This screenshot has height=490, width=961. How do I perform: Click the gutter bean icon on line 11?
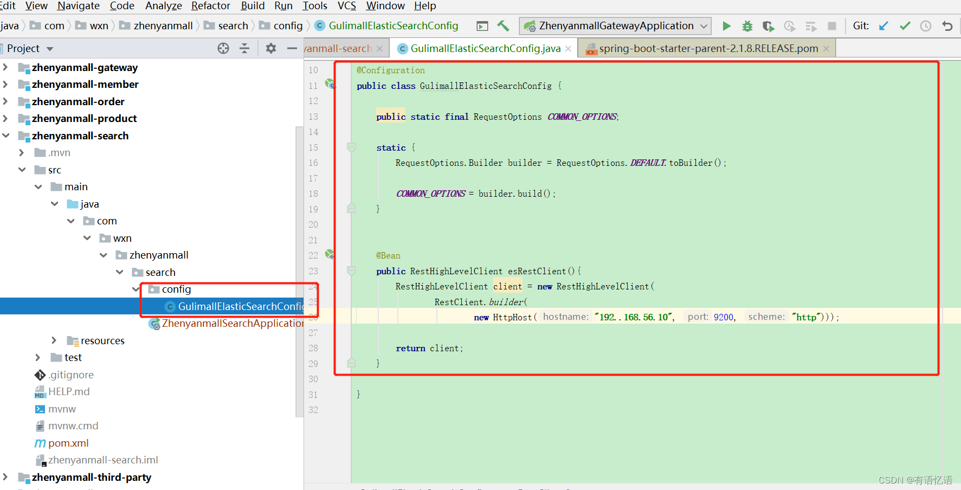click(x=330, y=84)
